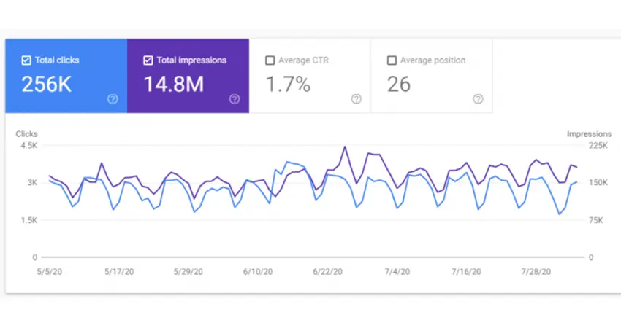This screenshot has width=621, height=328.
Task: Click the Impressions axis label
Action: (x=589, y=134)
